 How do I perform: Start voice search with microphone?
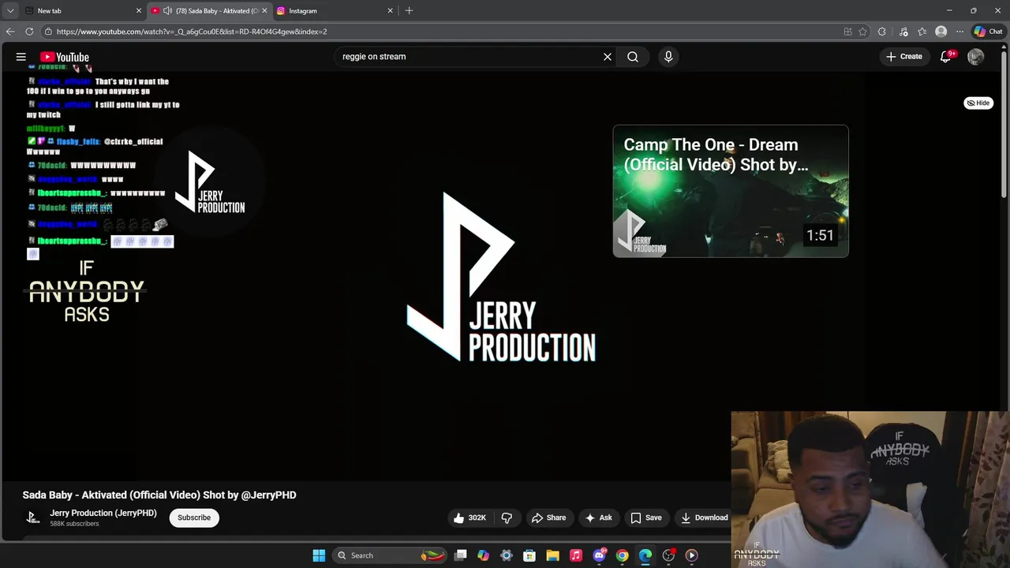click(668, 57)
